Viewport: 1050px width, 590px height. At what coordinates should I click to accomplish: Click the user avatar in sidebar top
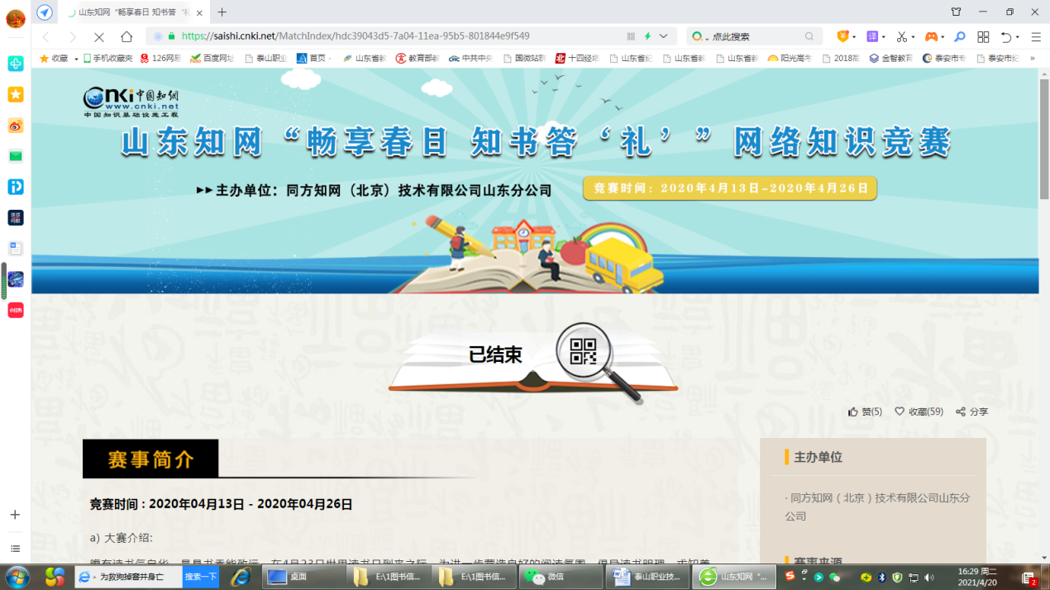(16, 19)
